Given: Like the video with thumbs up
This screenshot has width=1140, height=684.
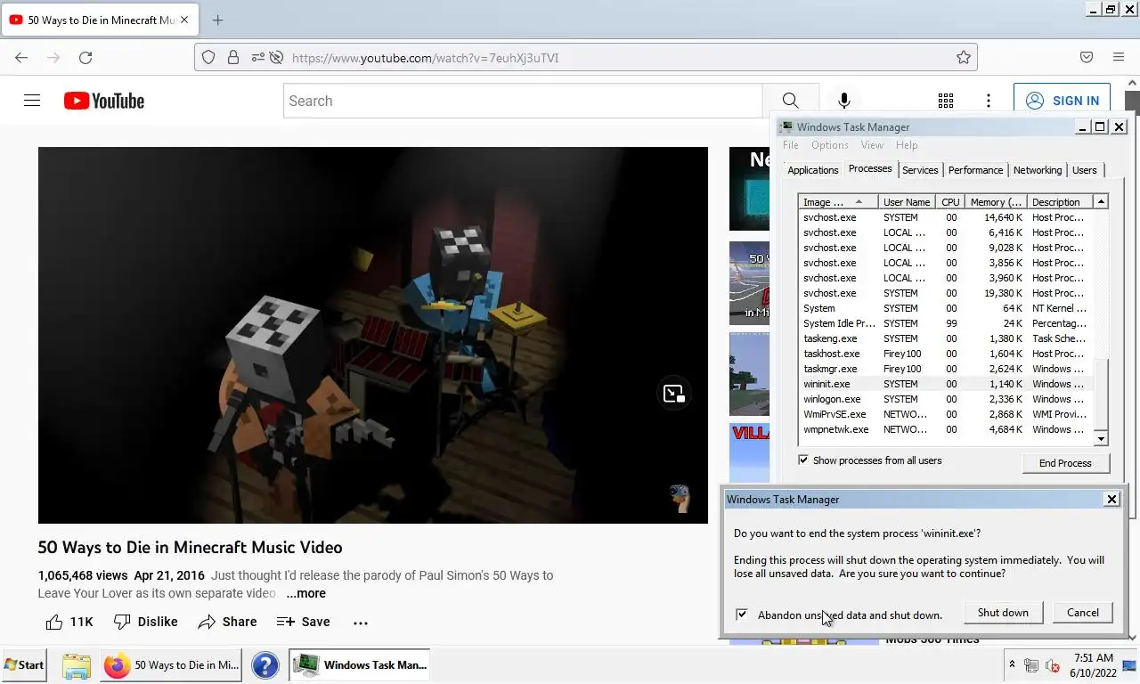Looking at the screenshot, I should [69, 622].
